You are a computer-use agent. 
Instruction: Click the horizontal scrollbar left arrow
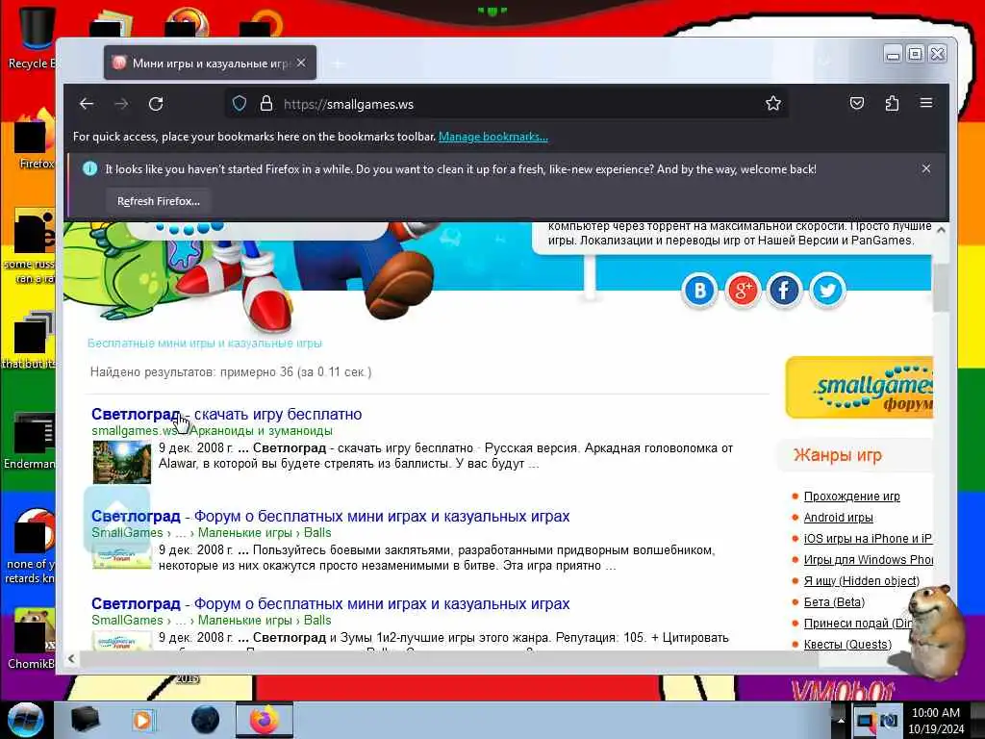[x=71, y=658]
